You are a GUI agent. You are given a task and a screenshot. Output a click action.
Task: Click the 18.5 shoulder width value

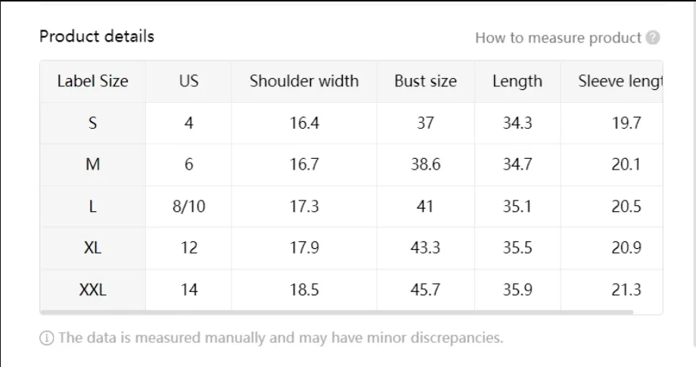tap(304, 290)
